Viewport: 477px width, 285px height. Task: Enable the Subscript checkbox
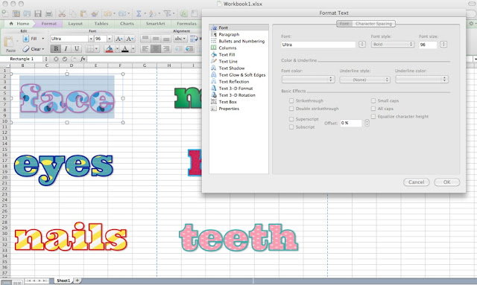291,127
